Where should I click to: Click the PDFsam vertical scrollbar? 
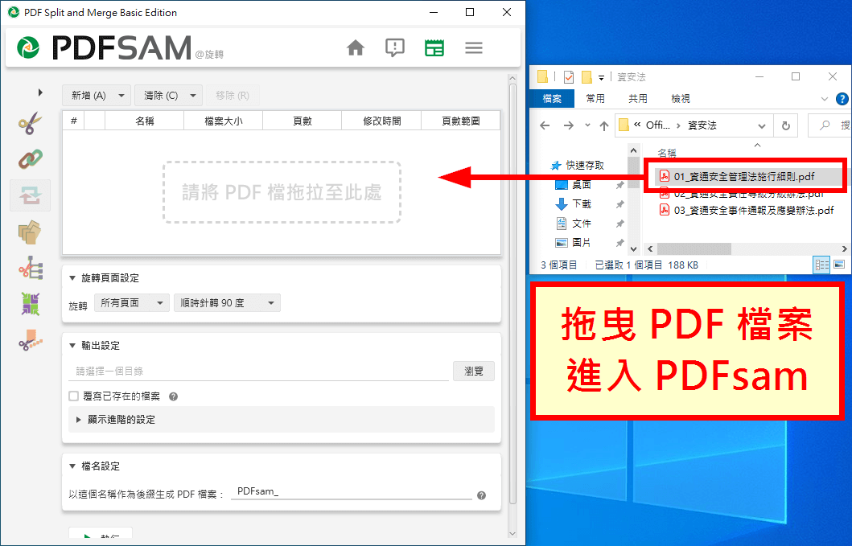(x=512, y=294)
